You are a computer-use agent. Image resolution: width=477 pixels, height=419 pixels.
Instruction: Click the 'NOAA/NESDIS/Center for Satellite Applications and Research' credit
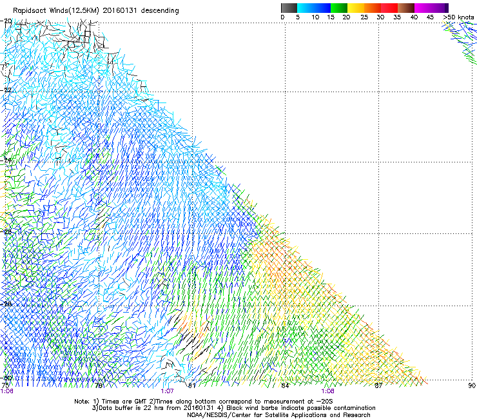[x=278, y=415]
